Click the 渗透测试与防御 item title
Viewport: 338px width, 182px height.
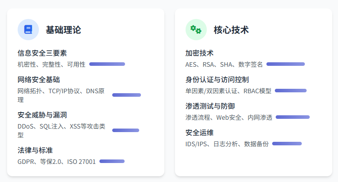pos(210,106)
